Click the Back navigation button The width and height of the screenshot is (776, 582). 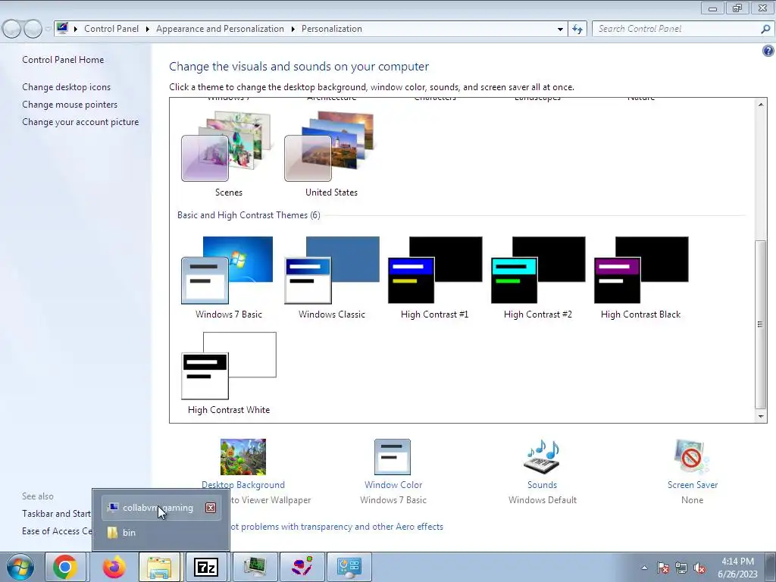pos(11,30)
